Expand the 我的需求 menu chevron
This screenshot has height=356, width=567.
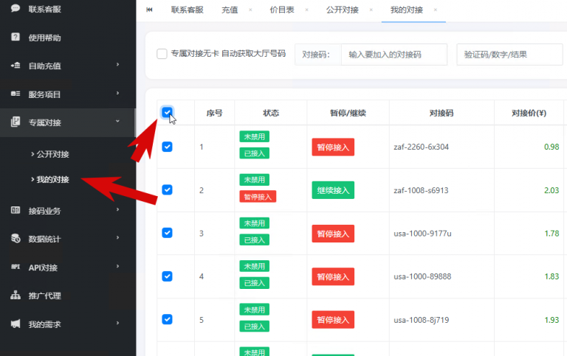117,323
